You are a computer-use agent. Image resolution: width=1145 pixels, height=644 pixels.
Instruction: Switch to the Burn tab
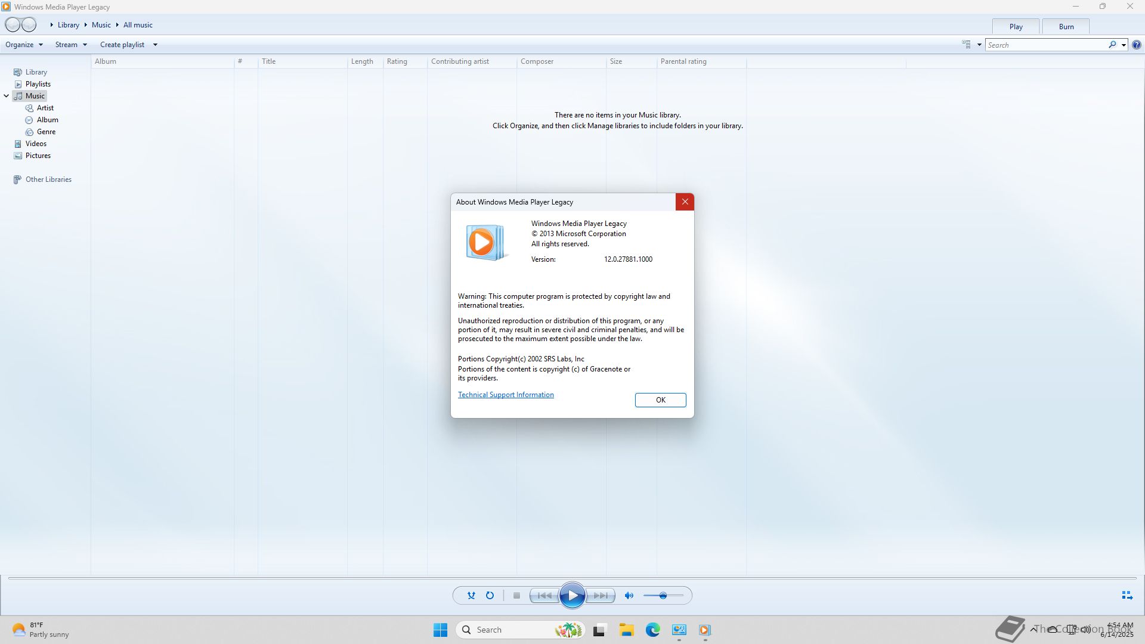coord(1066,27)
